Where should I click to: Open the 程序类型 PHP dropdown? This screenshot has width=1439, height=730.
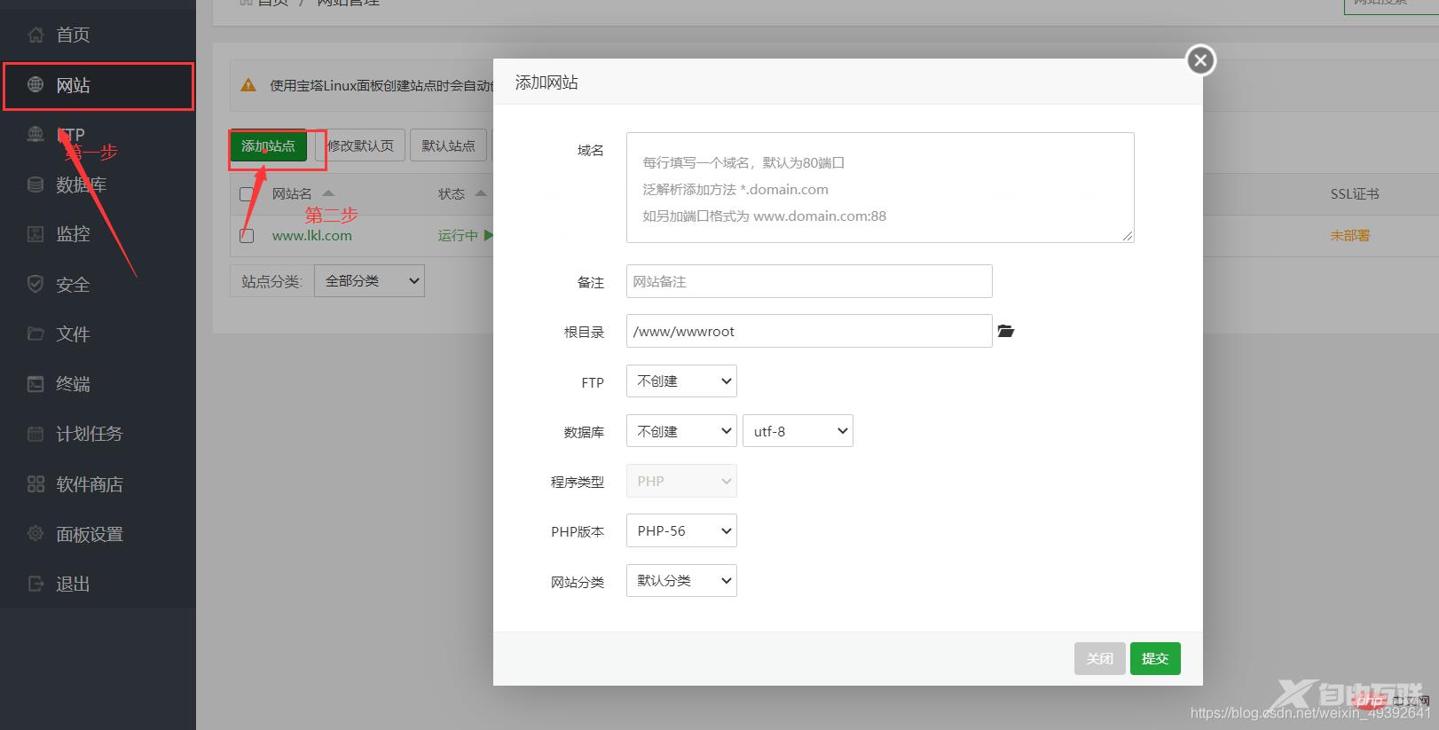(681, 481)
